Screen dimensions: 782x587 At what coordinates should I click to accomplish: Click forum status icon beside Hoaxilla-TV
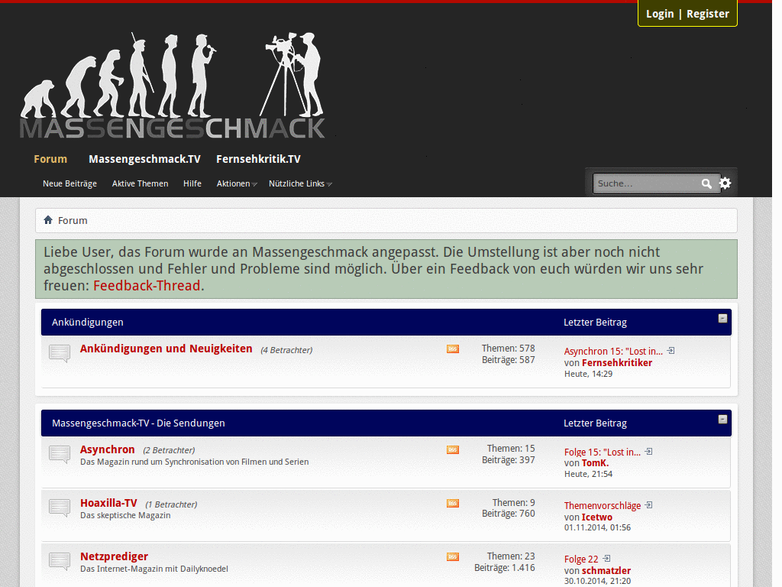tap(60, 508)
